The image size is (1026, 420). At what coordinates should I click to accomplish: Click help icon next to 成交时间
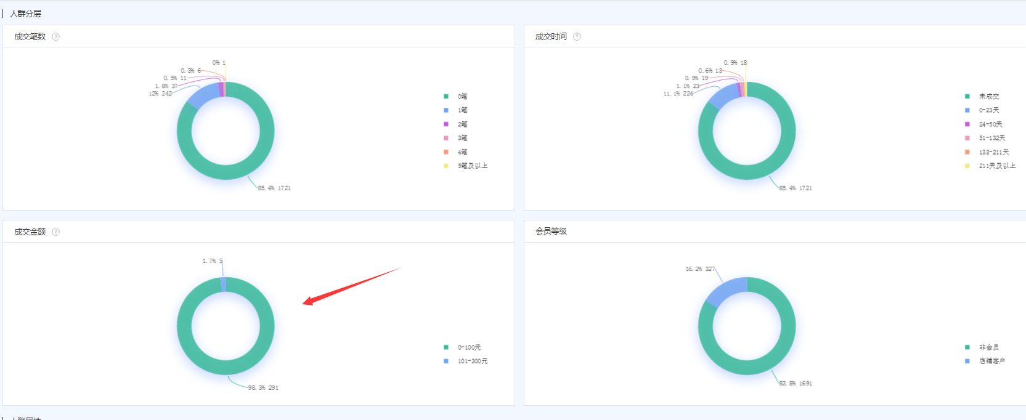click(x=577, y=37)
